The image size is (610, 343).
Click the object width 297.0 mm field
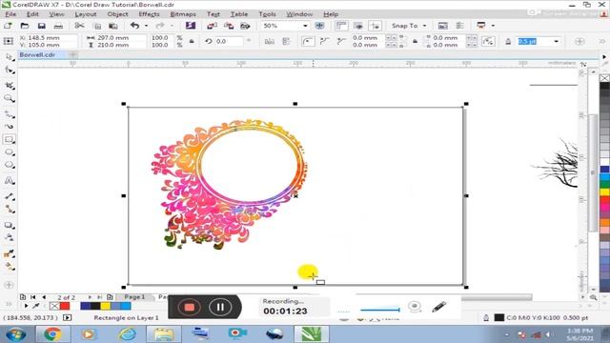click(121, 38)
